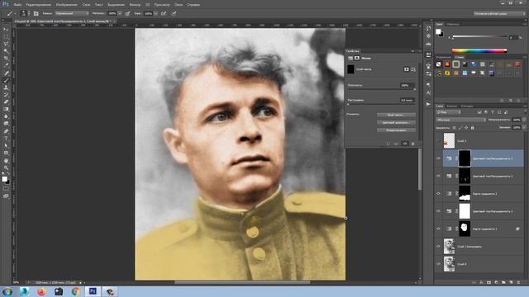529x297 pixels.
Task: Add a new adjustment layer from Layers footer
Action: [496, 282]
